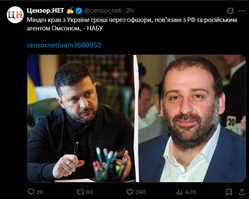Click the Grok explain post icon
This screenshot has width=249, height=199.
coord(230,11)
